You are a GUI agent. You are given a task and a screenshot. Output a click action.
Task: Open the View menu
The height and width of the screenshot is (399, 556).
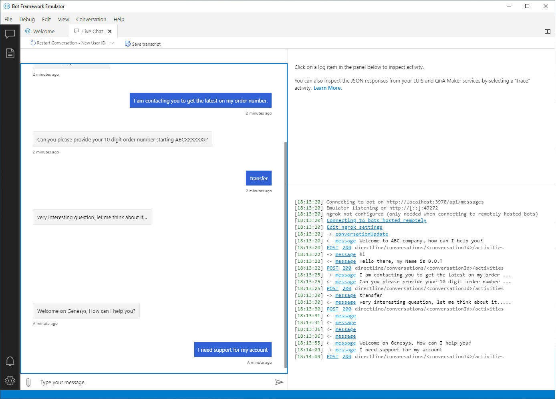63,19
